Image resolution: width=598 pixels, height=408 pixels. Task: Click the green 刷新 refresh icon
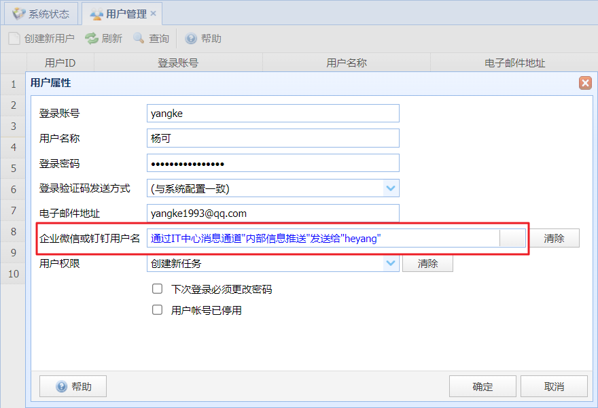[x=92, y=38]
